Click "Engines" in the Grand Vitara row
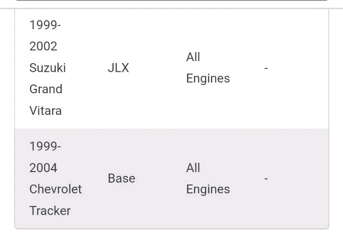This screenshot has height=239, width=343. pyautogui.click(x=208, y=78)
